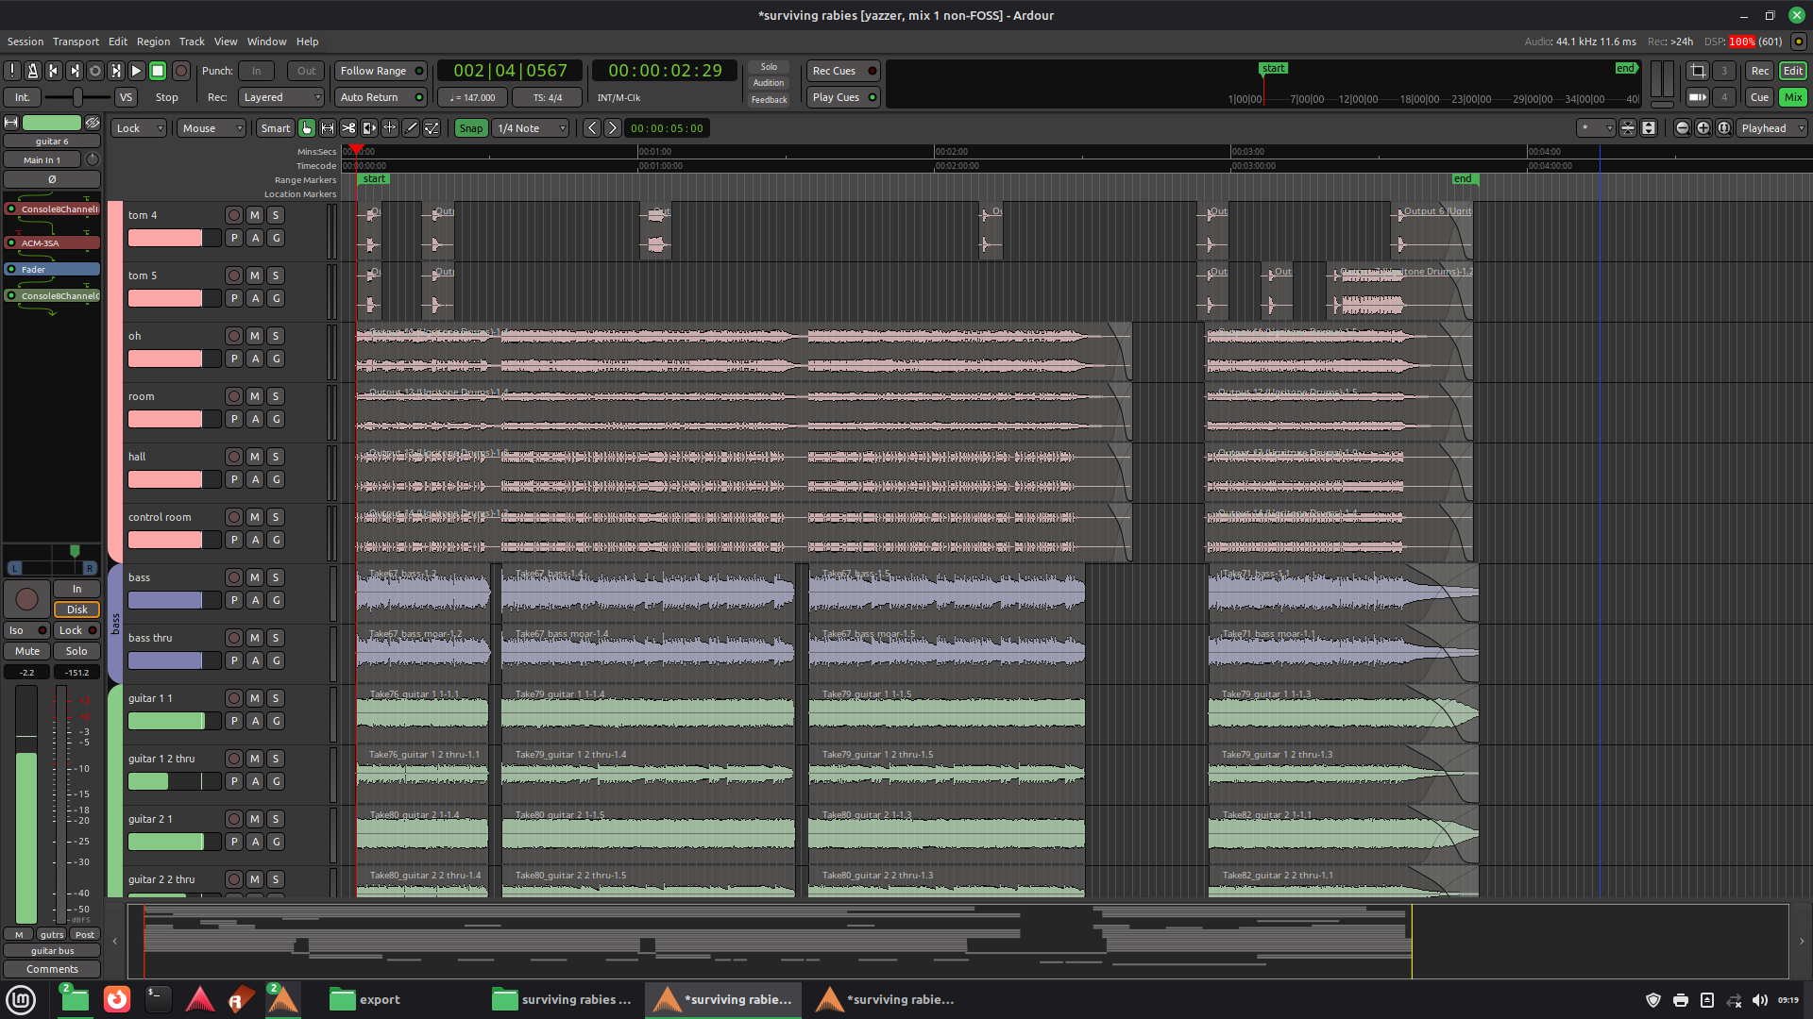Open the 1/4 Note grid dropdown
1813x1019 pixels.
click(x=531, y=128)
